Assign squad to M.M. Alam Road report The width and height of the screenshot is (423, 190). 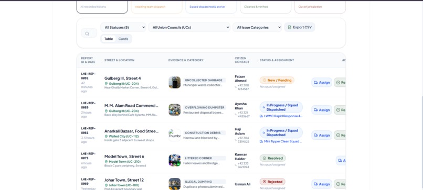tap(322, 110)
